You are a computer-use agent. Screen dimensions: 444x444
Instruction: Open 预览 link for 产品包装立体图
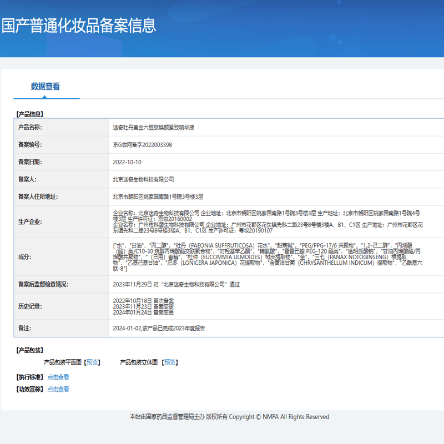170,362
